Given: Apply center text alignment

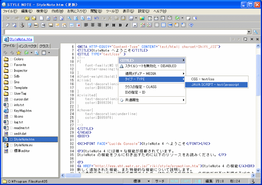Looking at the screenshot, I should tap(93, 25).
